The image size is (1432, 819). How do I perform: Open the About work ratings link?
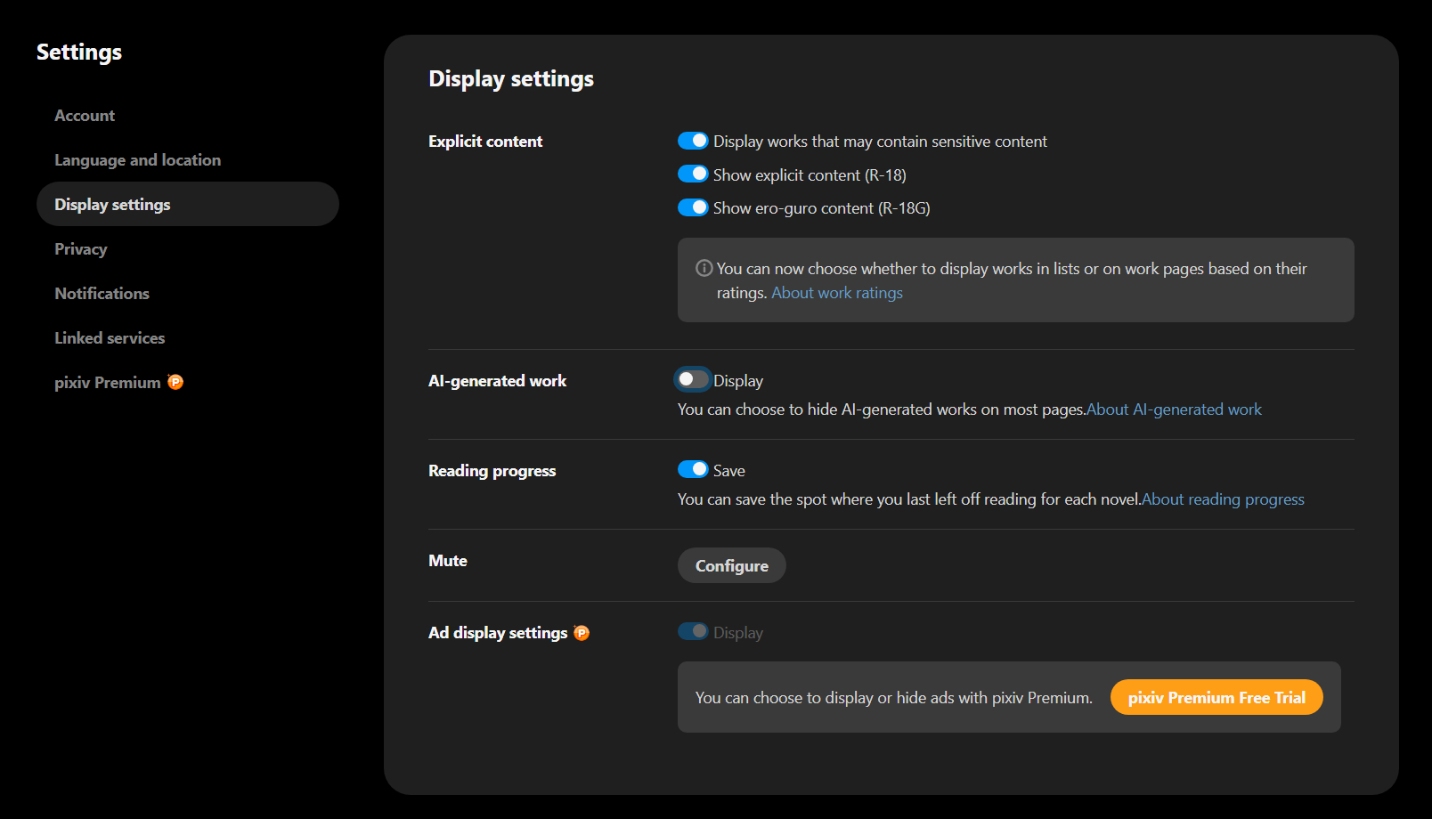836,293
